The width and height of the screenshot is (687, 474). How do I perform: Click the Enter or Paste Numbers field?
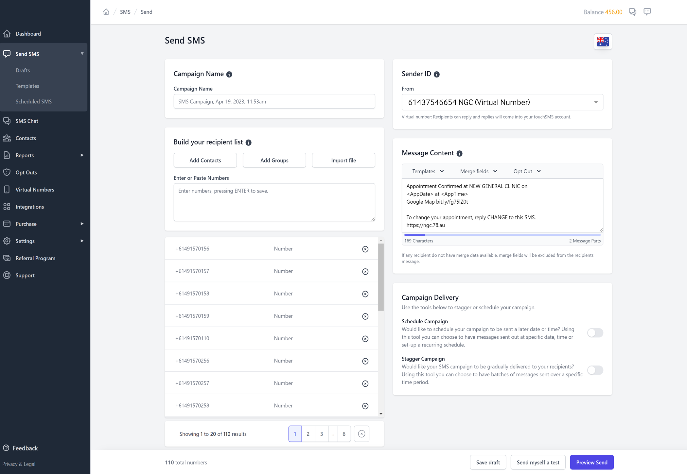tap(274, 202)
